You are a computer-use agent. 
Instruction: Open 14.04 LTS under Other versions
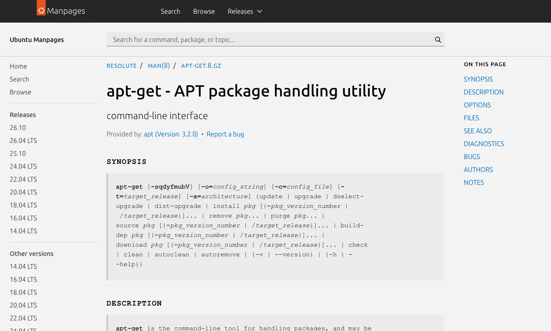(23, 266)
